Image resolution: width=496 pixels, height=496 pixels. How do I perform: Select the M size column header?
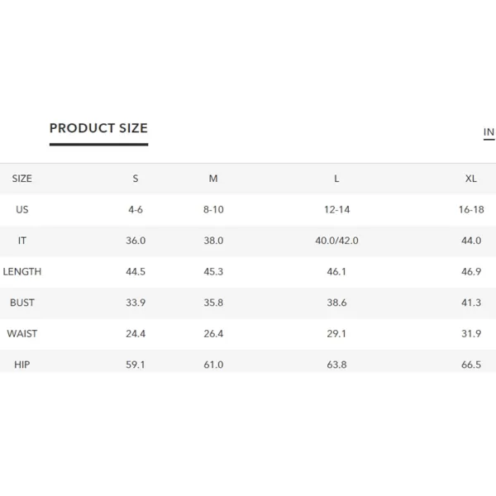coord(213,179)
